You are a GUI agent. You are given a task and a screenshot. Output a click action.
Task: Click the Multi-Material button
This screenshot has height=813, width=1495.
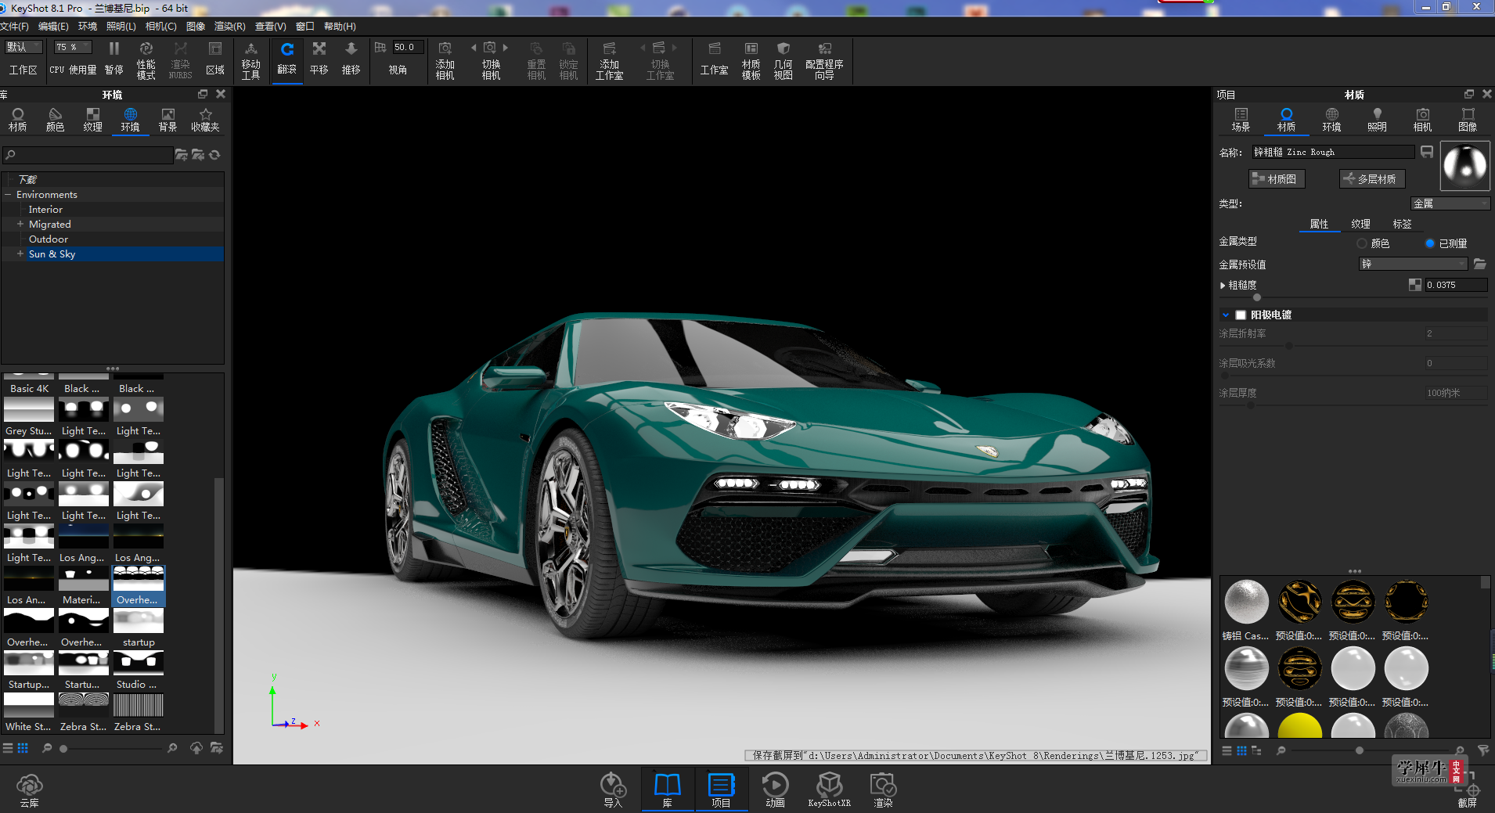1372,178
